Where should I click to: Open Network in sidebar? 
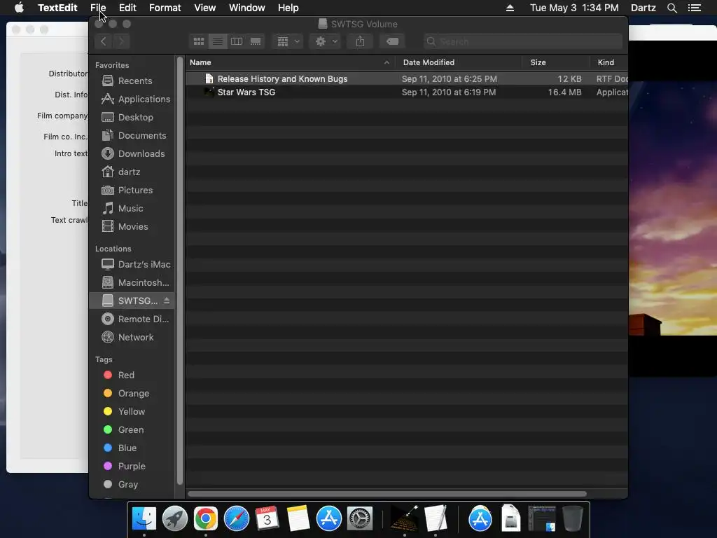132,338
